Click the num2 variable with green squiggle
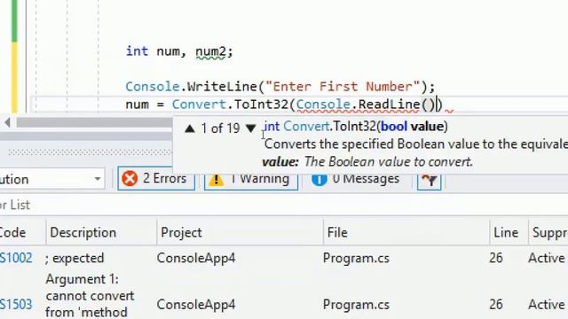 click(x=210, y=51)
